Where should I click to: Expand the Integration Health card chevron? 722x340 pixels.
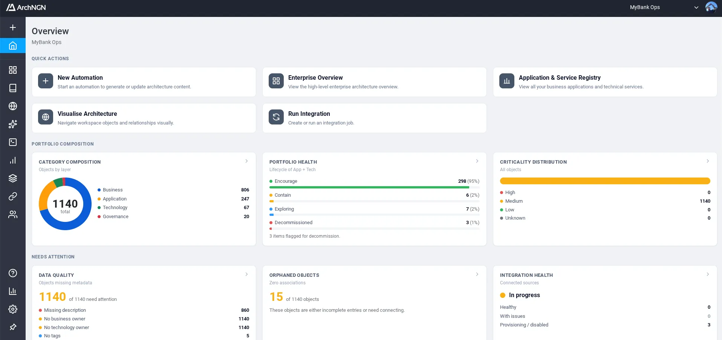coord(708,274)
